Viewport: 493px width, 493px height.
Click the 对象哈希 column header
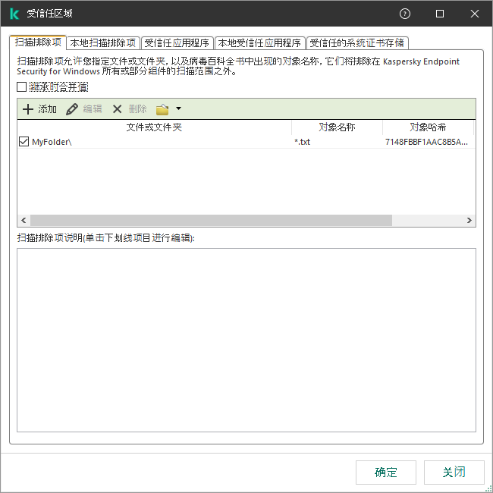pyautogui.click(x=428, y=127)
